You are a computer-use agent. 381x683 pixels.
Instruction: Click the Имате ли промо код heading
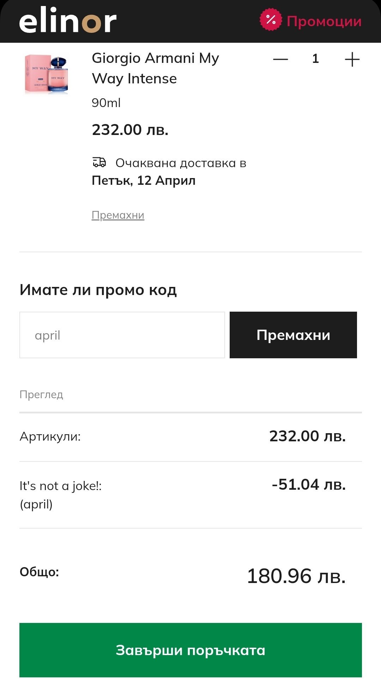[x=98, y=290]
